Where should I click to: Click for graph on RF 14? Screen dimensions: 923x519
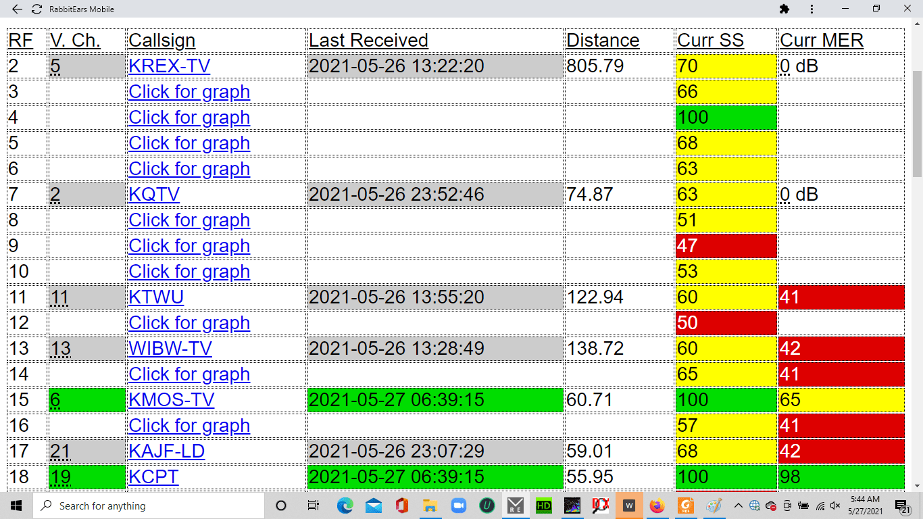[189, 374]
